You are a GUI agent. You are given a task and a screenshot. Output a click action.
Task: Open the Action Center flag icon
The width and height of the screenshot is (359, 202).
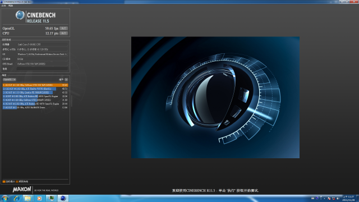click(329, 199)
